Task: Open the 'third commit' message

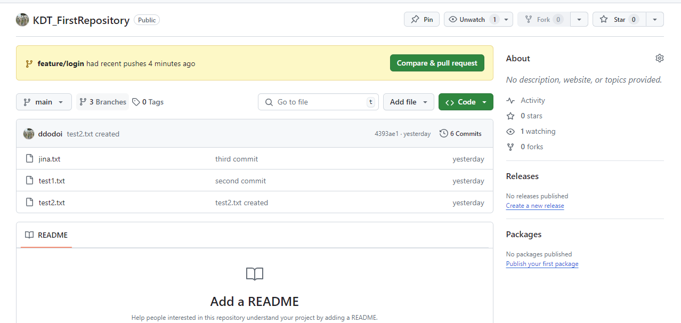Action: (x=237, y=159)
